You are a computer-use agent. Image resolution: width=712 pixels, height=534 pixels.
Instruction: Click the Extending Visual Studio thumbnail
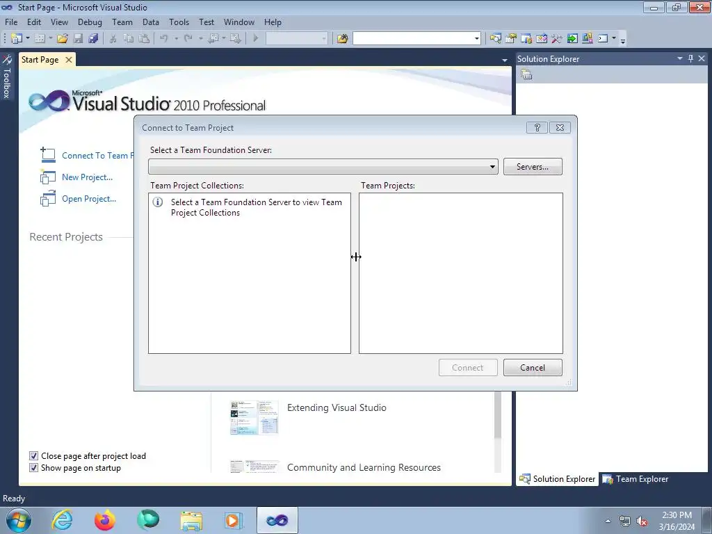(x=254, y=417)
